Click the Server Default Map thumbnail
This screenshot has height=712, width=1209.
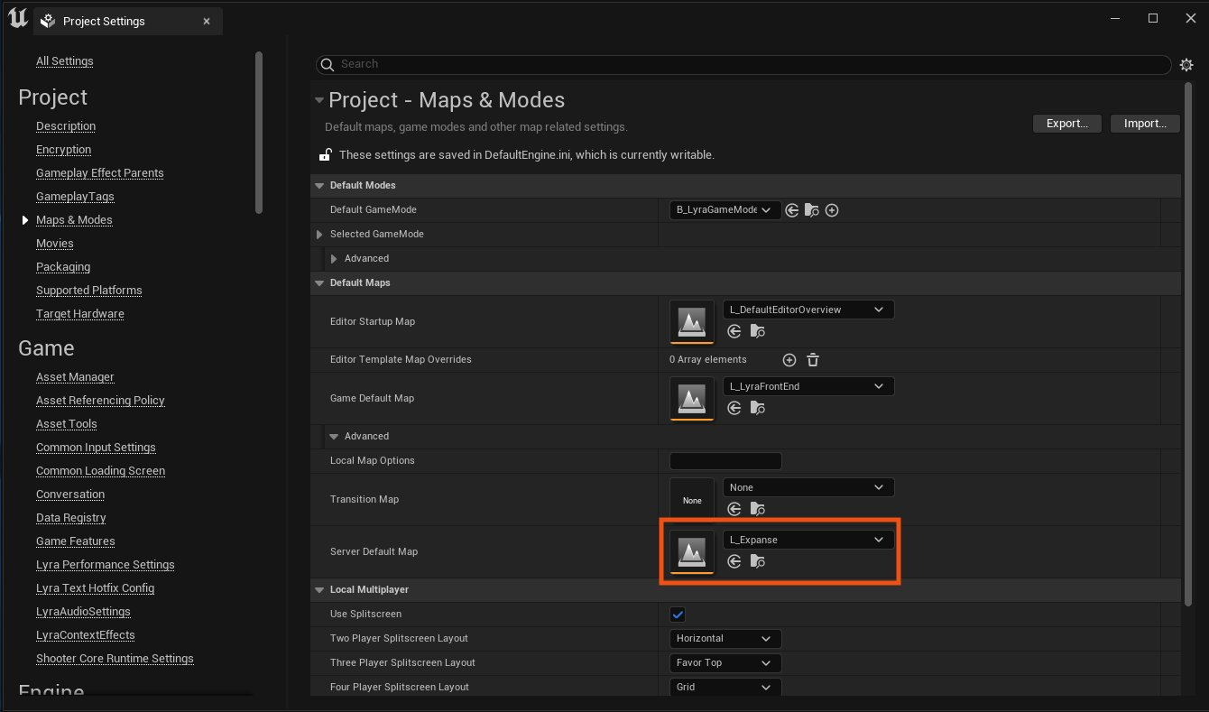pyautogui.click(x=692, y=551)
